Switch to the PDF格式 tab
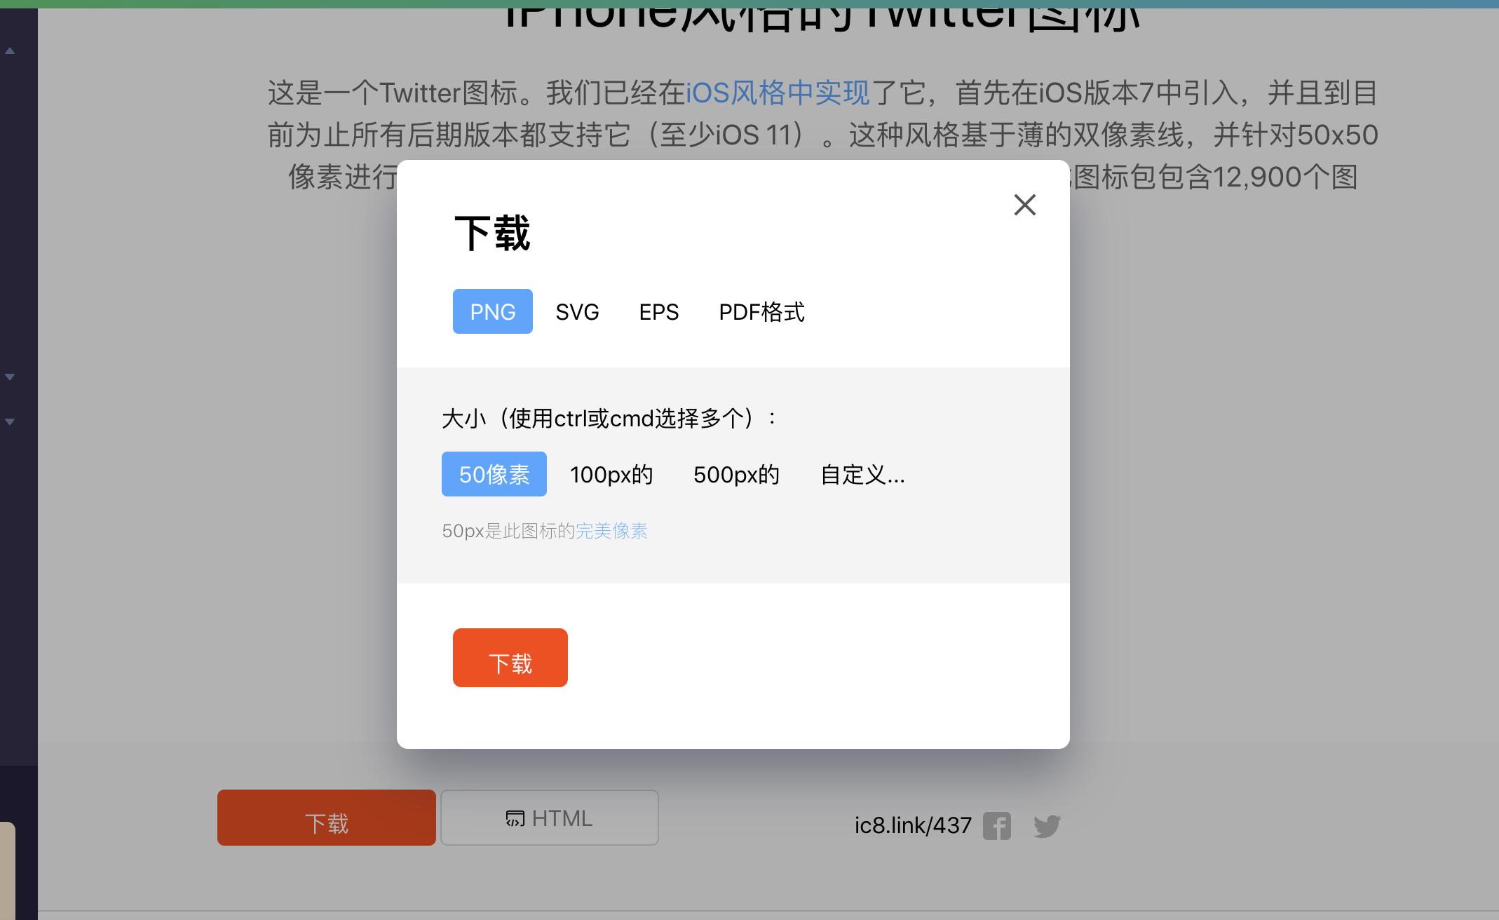The width and height of the screenshot is (1499, 920). (761, 311)
